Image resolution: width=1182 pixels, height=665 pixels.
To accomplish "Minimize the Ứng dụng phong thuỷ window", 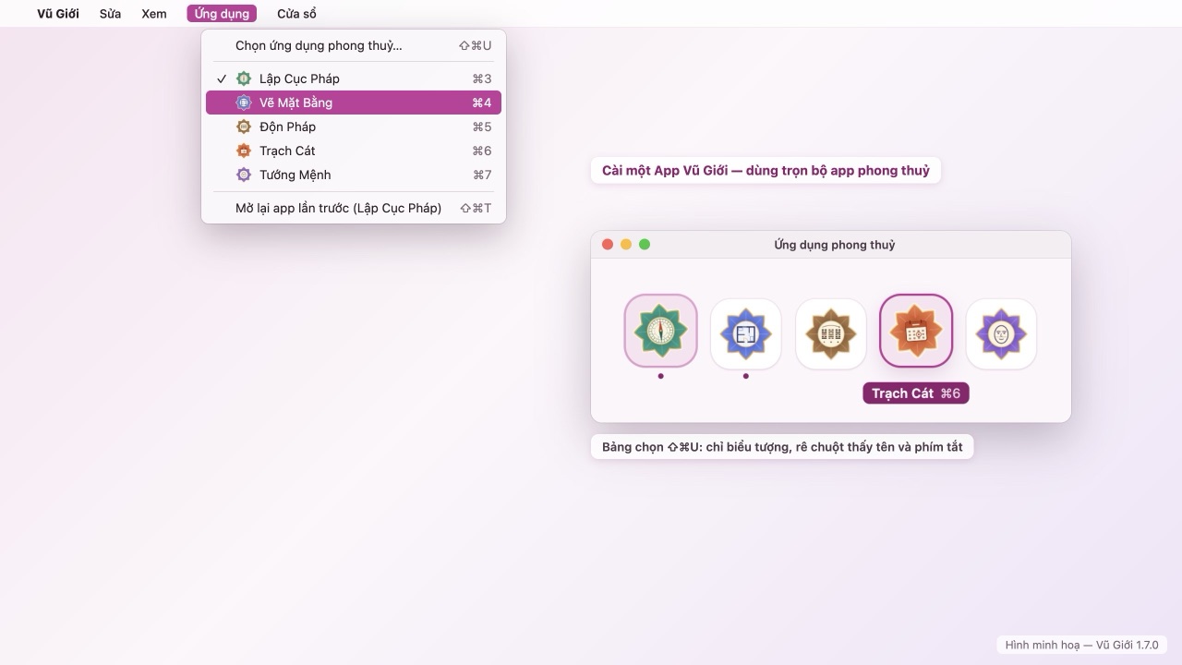I will [x=626, y=245].
